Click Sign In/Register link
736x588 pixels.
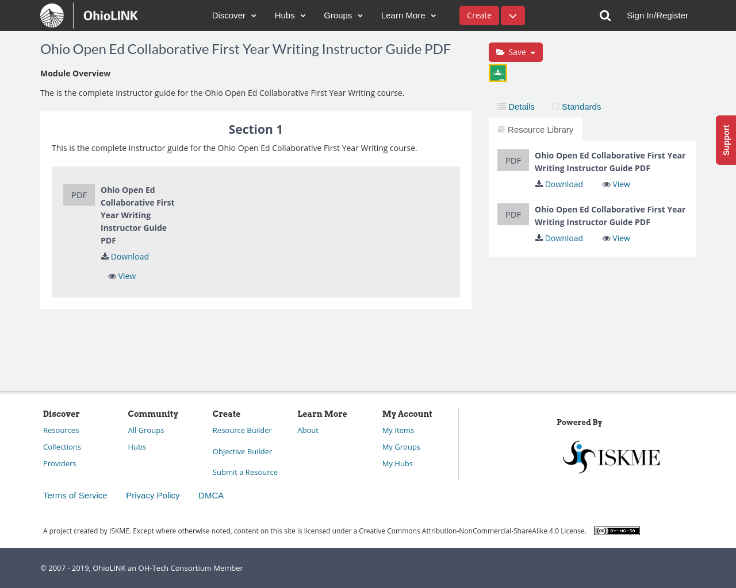coord(657,16)
